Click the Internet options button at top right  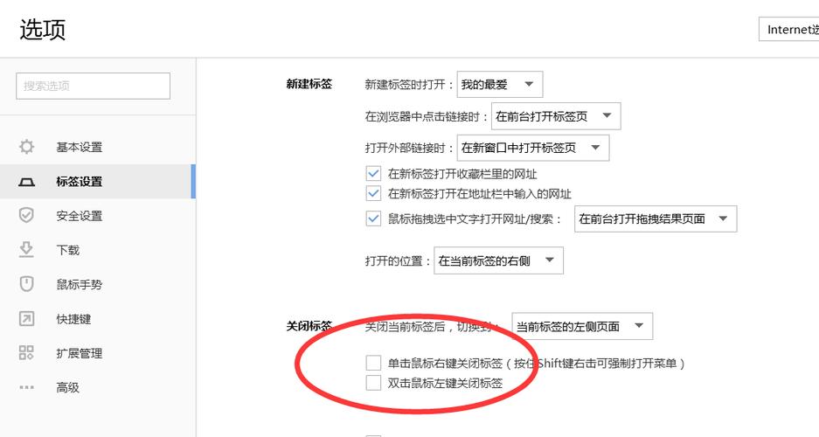(788, 29)
